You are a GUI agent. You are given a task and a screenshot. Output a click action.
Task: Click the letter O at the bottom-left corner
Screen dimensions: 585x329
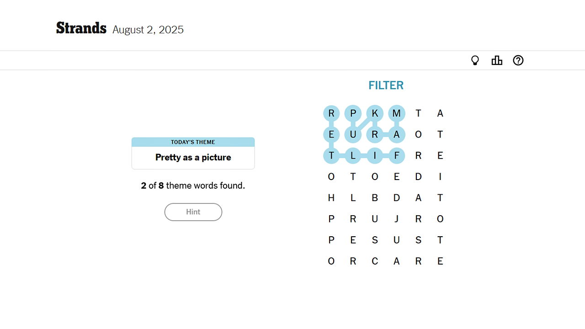[331, 260]
